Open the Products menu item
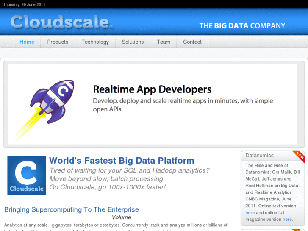 58,42
